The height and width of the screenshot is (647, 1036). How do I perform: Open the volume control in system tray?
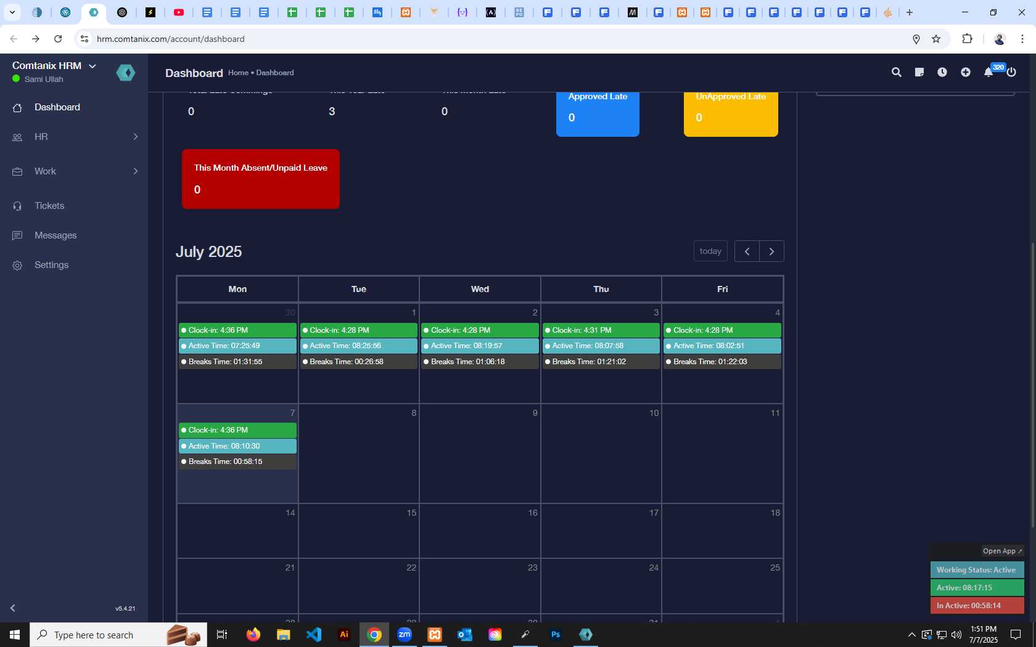956,635
